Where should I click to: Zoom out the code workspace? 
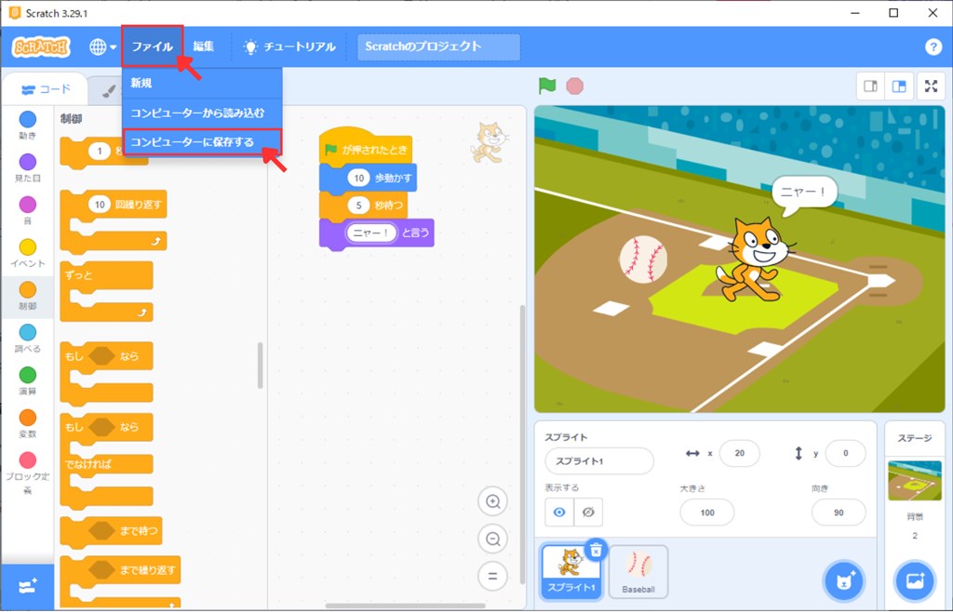(493, 539)
